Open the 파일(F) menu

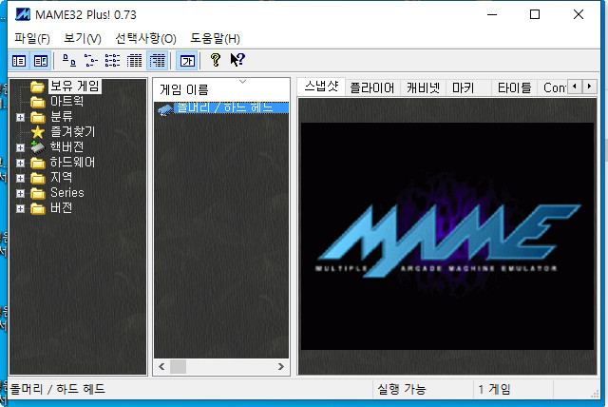point(32,38)
